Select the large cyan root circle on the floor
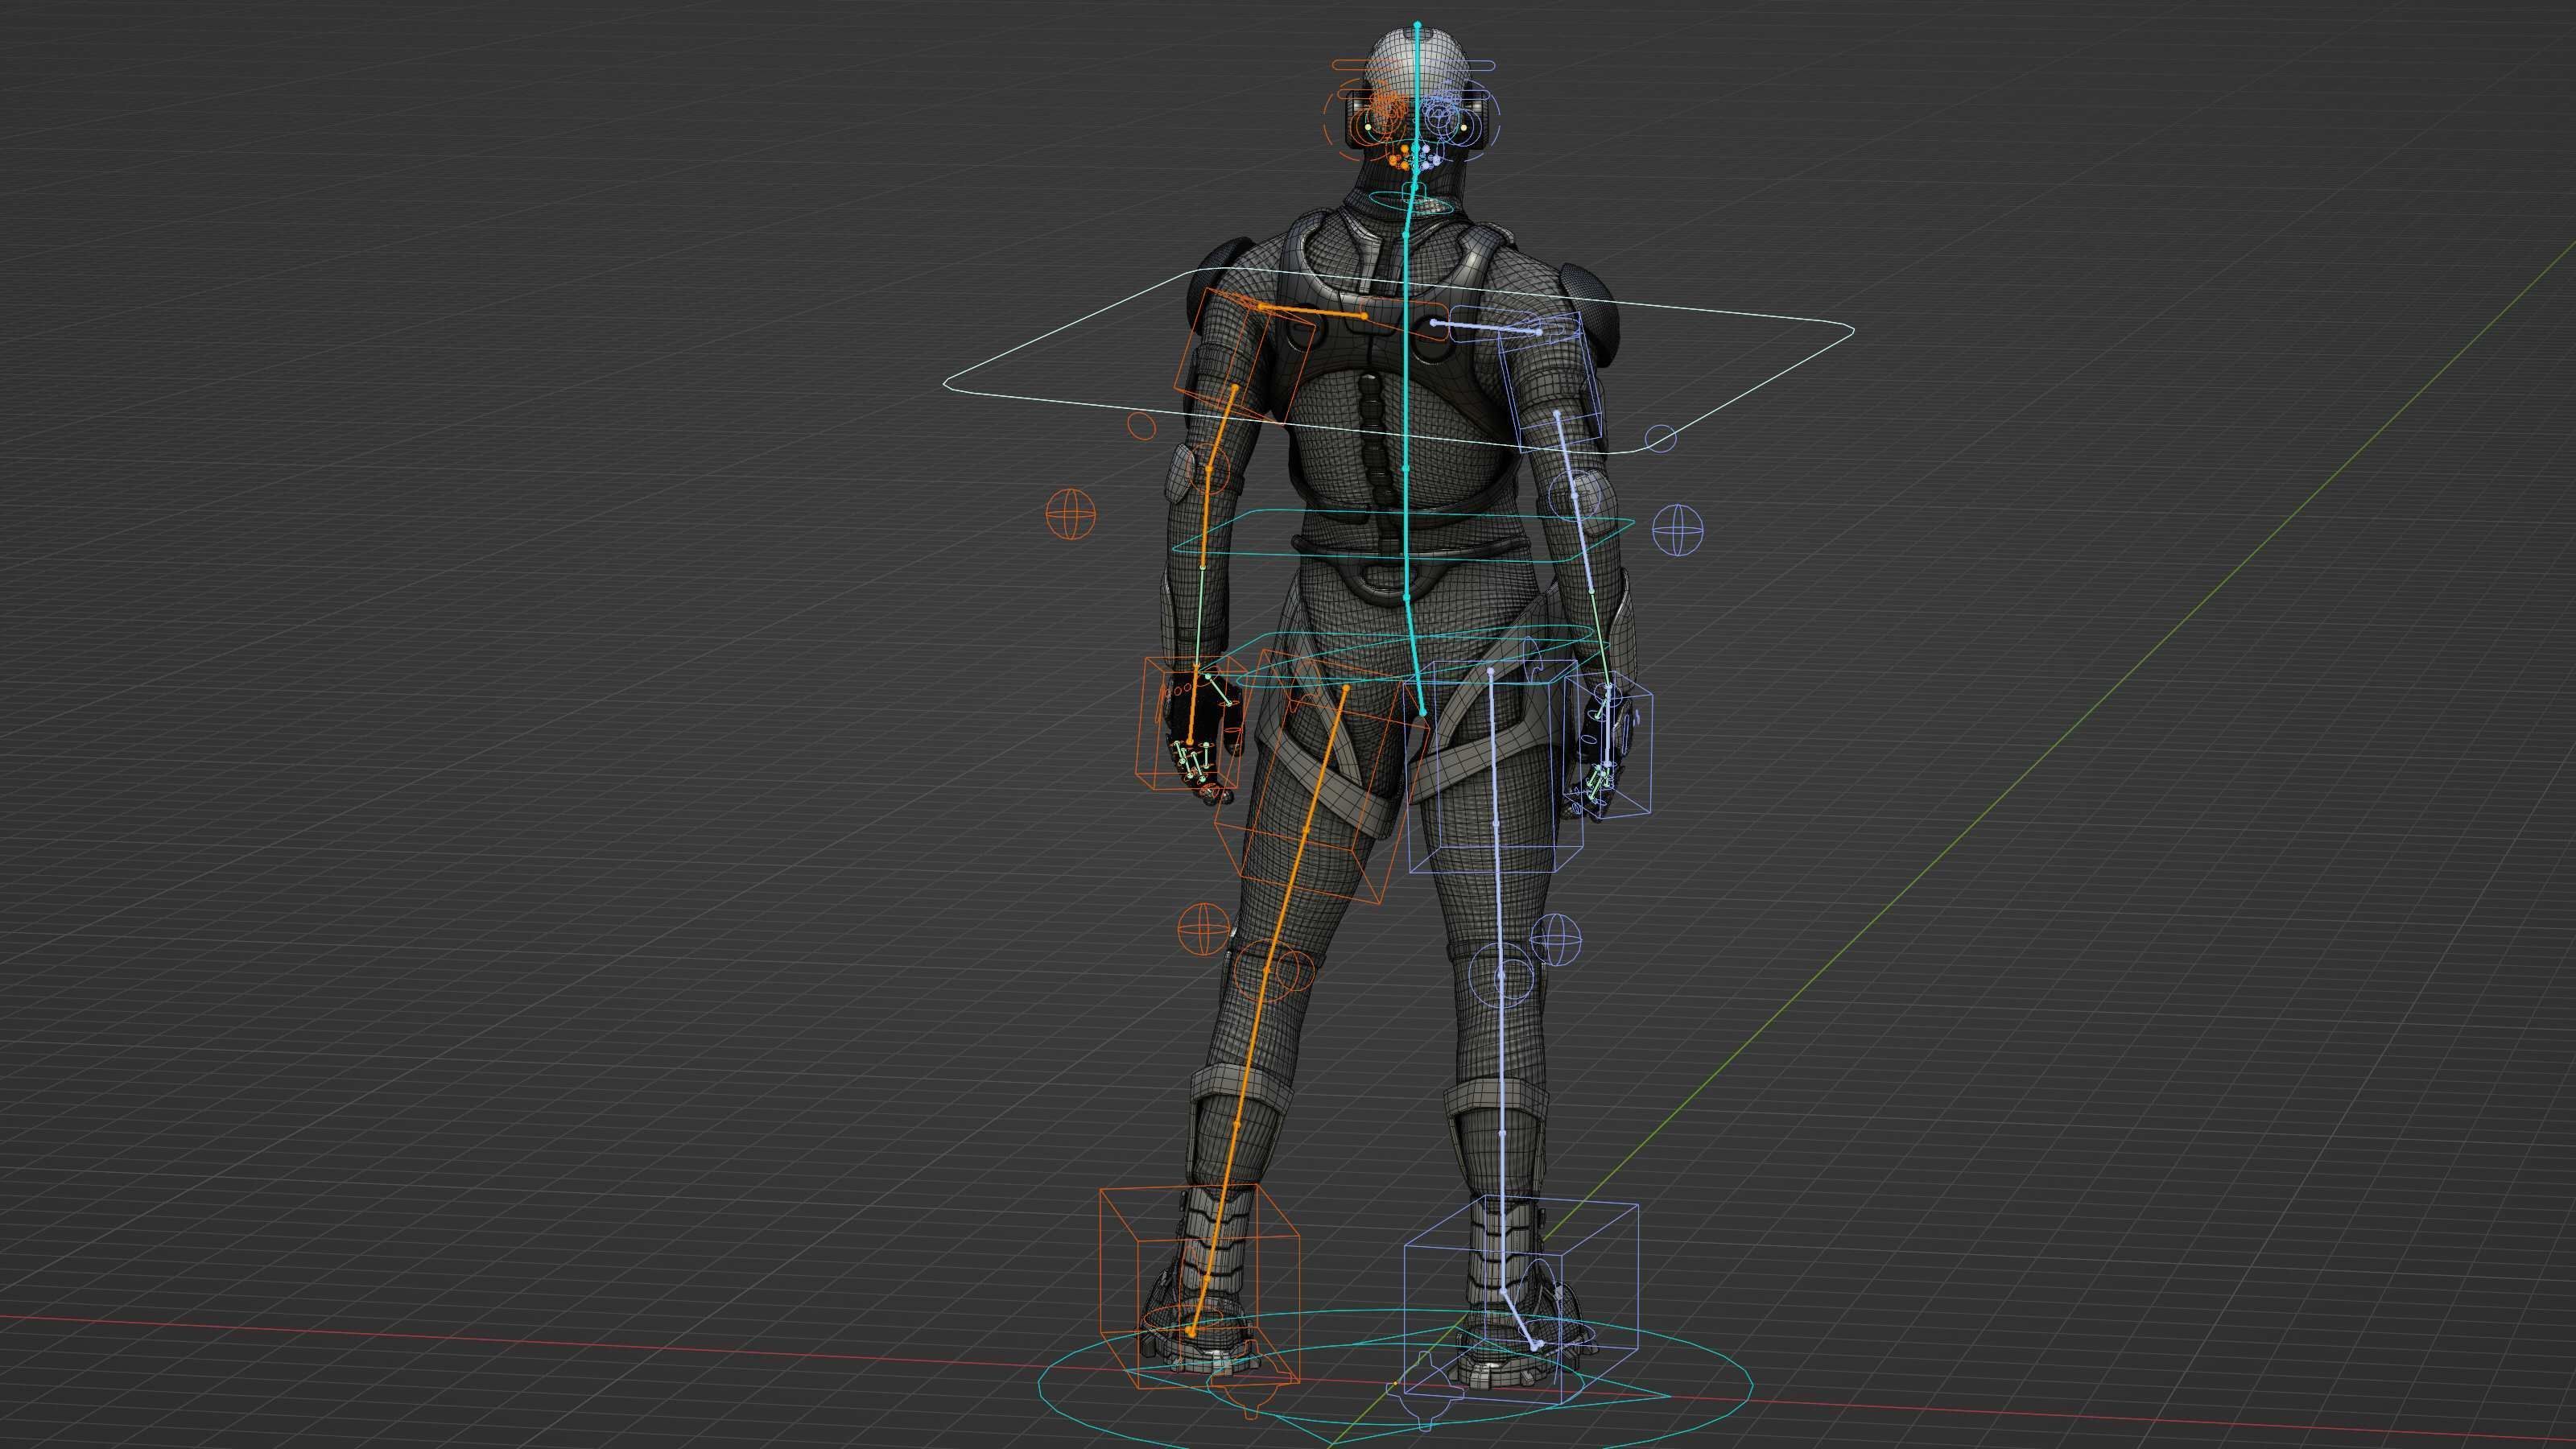The width and height of the screenshot is (2576, 1449). coord(1395,1378)
